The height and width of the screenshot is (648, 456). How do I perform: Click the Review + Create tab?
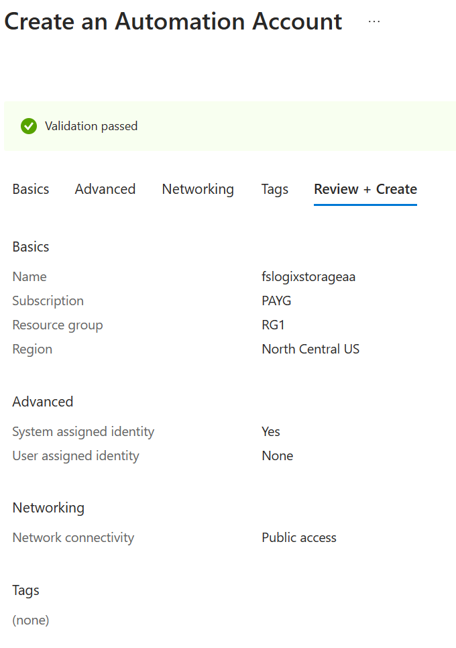tap(365, 189)
